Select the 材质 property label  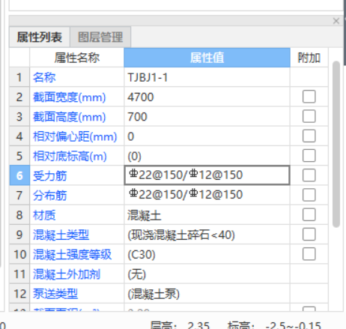(x=44, y=215)
